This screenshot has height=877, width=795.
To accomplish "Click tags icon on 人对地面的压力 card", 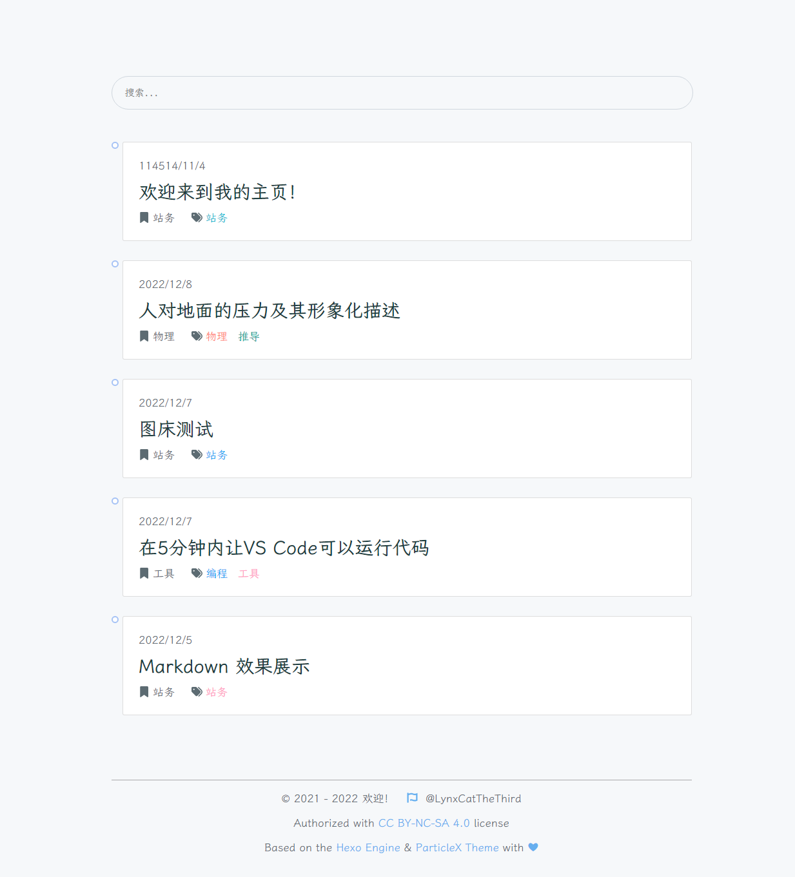I will pyautogui.click(x=197, y=336).
